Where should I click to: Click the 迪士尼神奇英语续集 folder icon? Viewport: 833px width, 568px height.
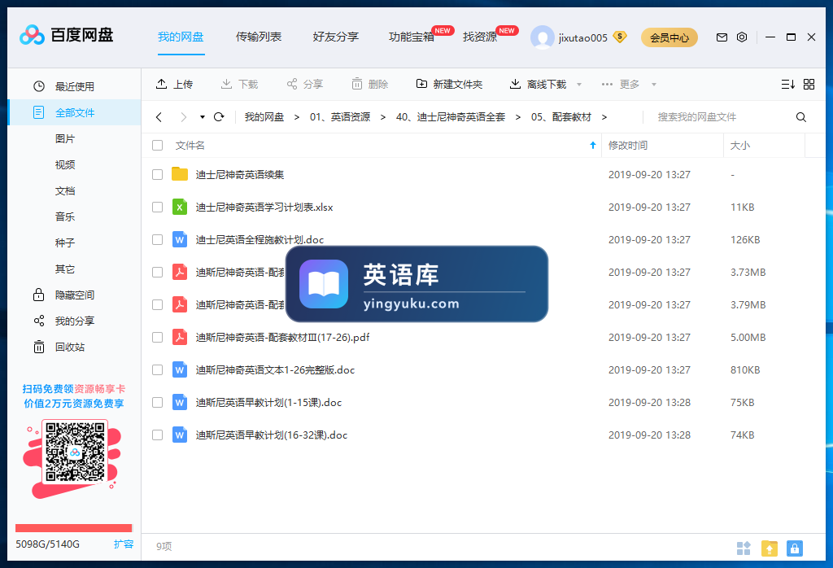pyautogui.click(x=180, y=174)
